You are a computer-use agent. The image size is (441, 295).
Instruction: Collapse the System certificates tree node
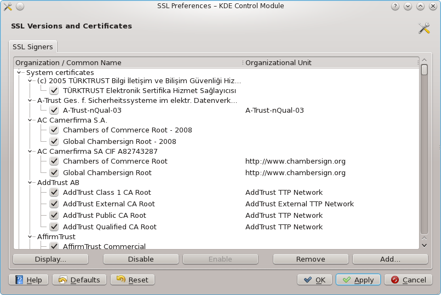(x=19, y=72)
